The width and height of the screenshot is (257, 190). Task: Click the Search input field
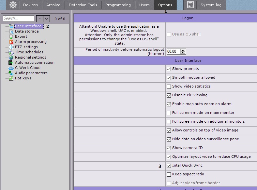(x=18, y=19)
